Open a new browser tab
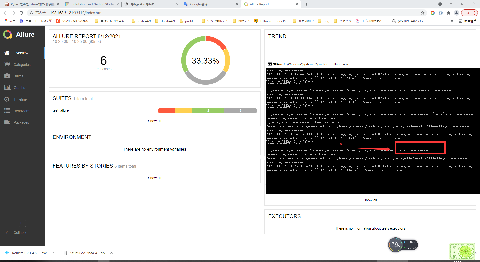The width and height of the screenshot is (480, 262). click(x=306, y=4)
